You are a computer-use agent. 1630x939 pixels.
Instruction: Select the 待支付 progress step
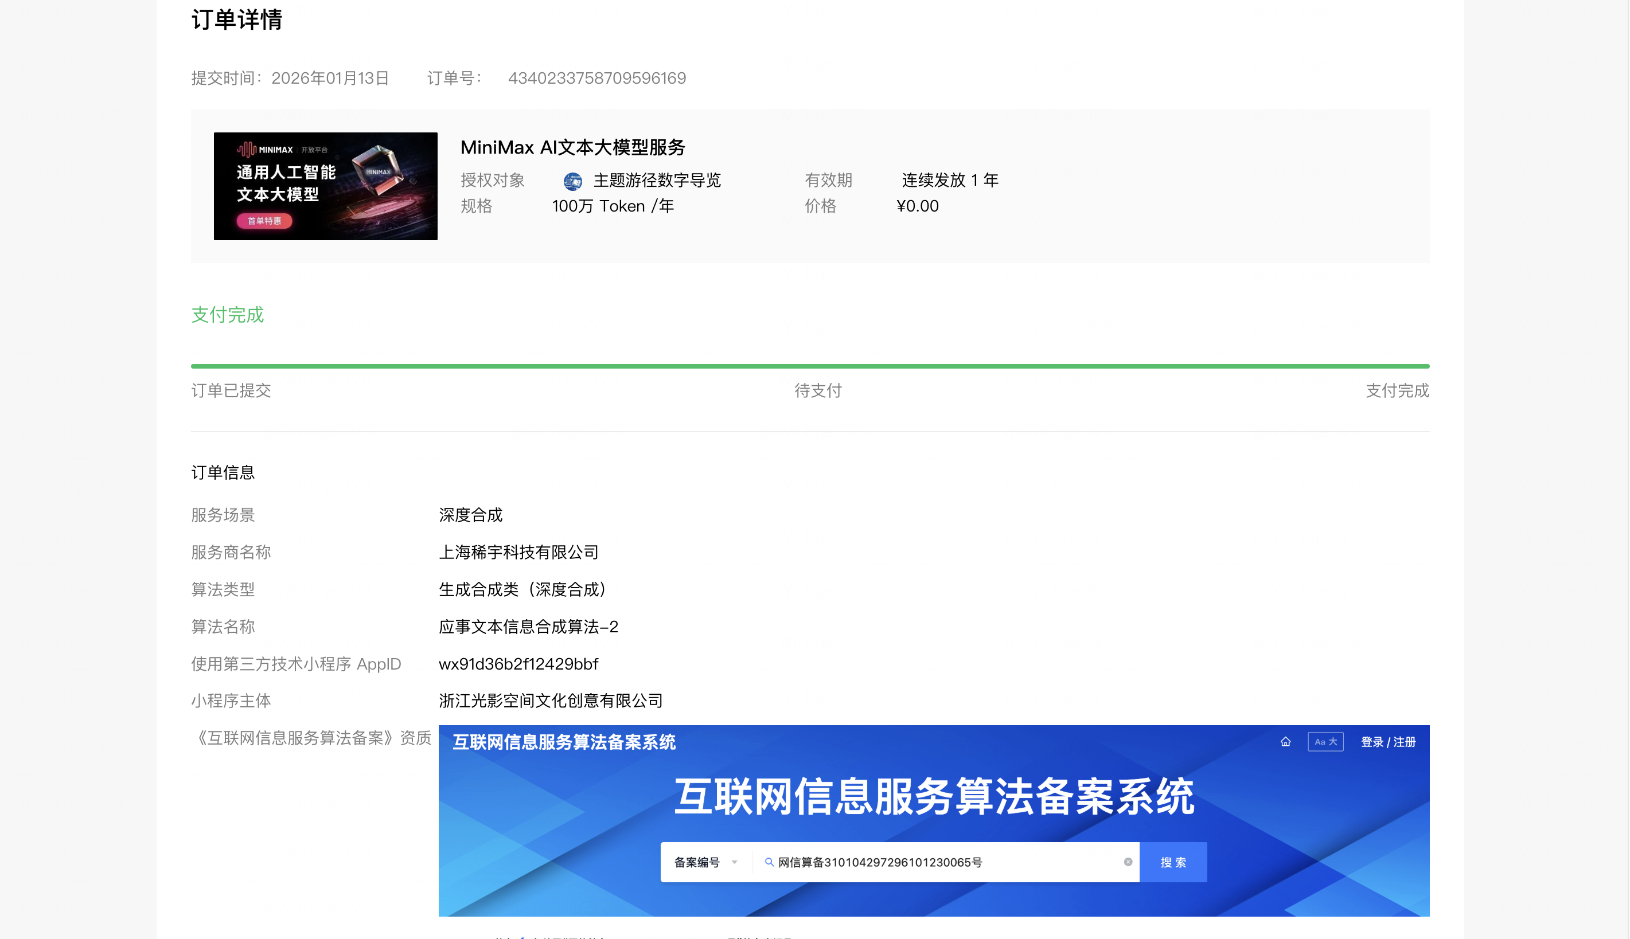817,390
